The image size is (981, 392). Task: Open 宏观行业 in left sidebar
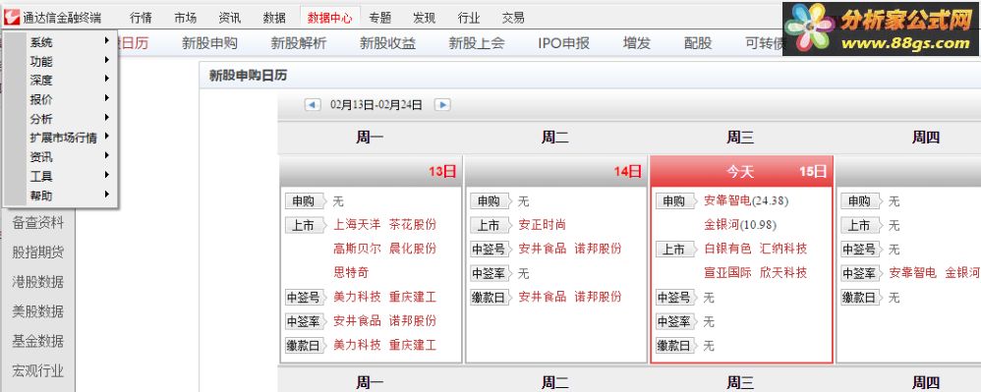click(37, 370)
